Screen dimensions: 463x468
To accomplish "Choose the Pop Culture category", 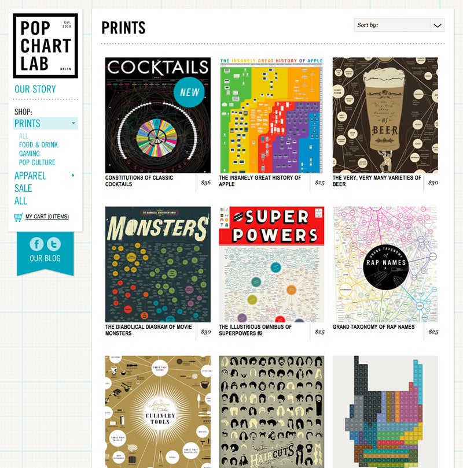I will coord(37,162).
